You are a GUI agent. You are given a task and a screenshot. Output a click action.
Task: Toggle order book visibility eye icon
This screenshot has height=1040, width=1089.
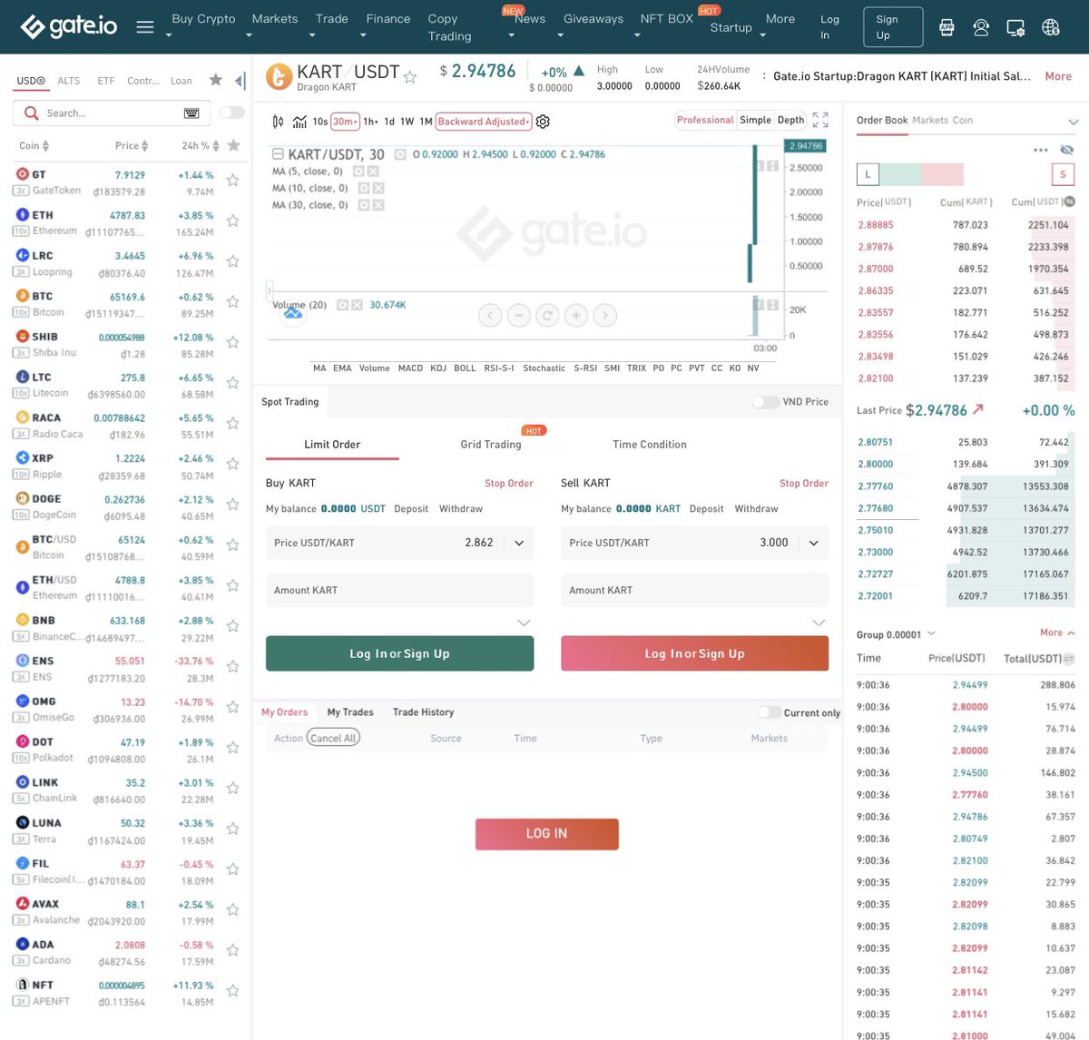(x=1067, y=150)
